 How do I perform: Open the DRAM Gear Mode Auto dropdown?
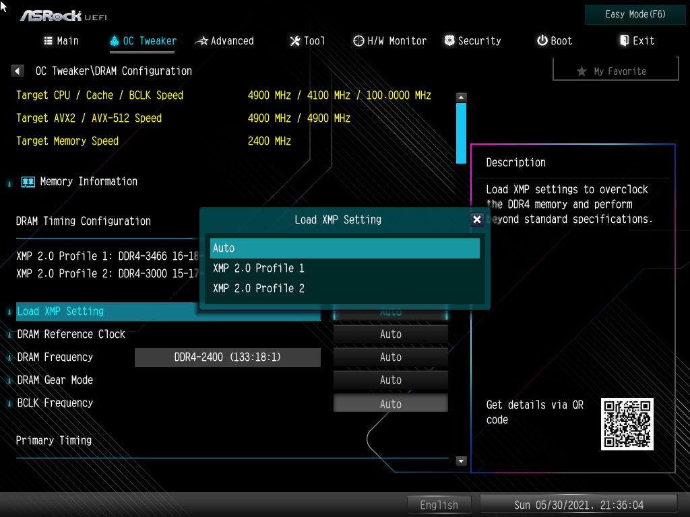tap(390, 380)
